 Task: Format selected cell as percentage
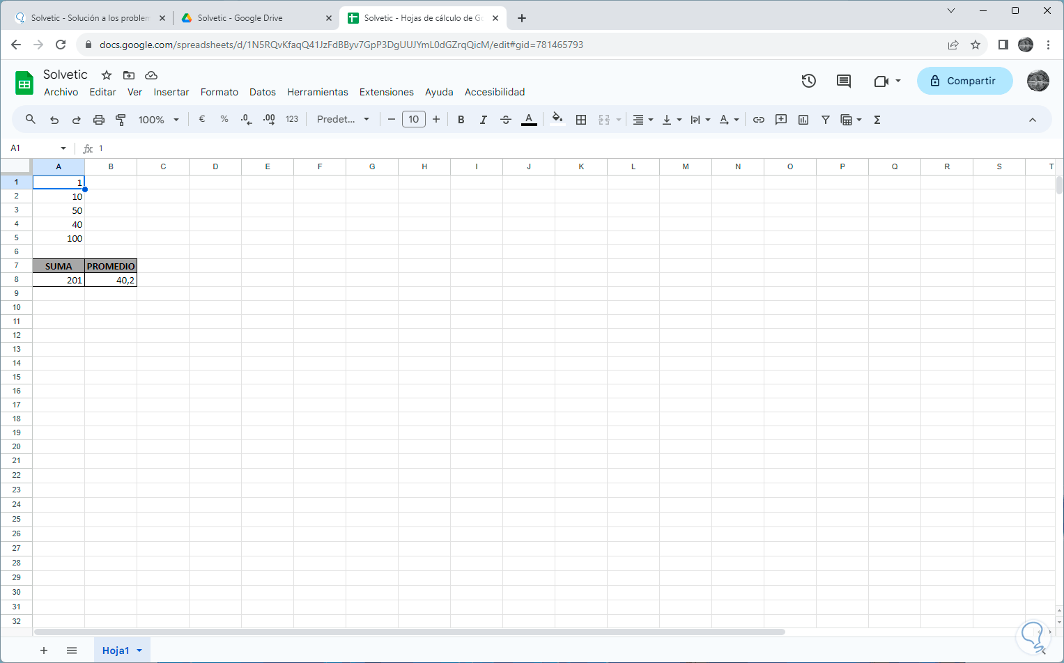coord(224,119)
